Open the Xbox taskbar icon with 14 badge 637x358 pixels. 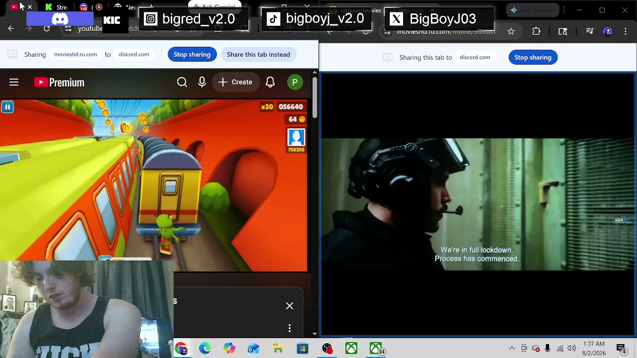click(x=376, y=349)
